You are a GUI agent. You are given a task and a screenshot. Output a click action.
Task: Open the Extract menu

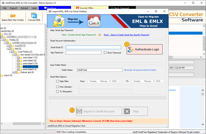(24, 8)
